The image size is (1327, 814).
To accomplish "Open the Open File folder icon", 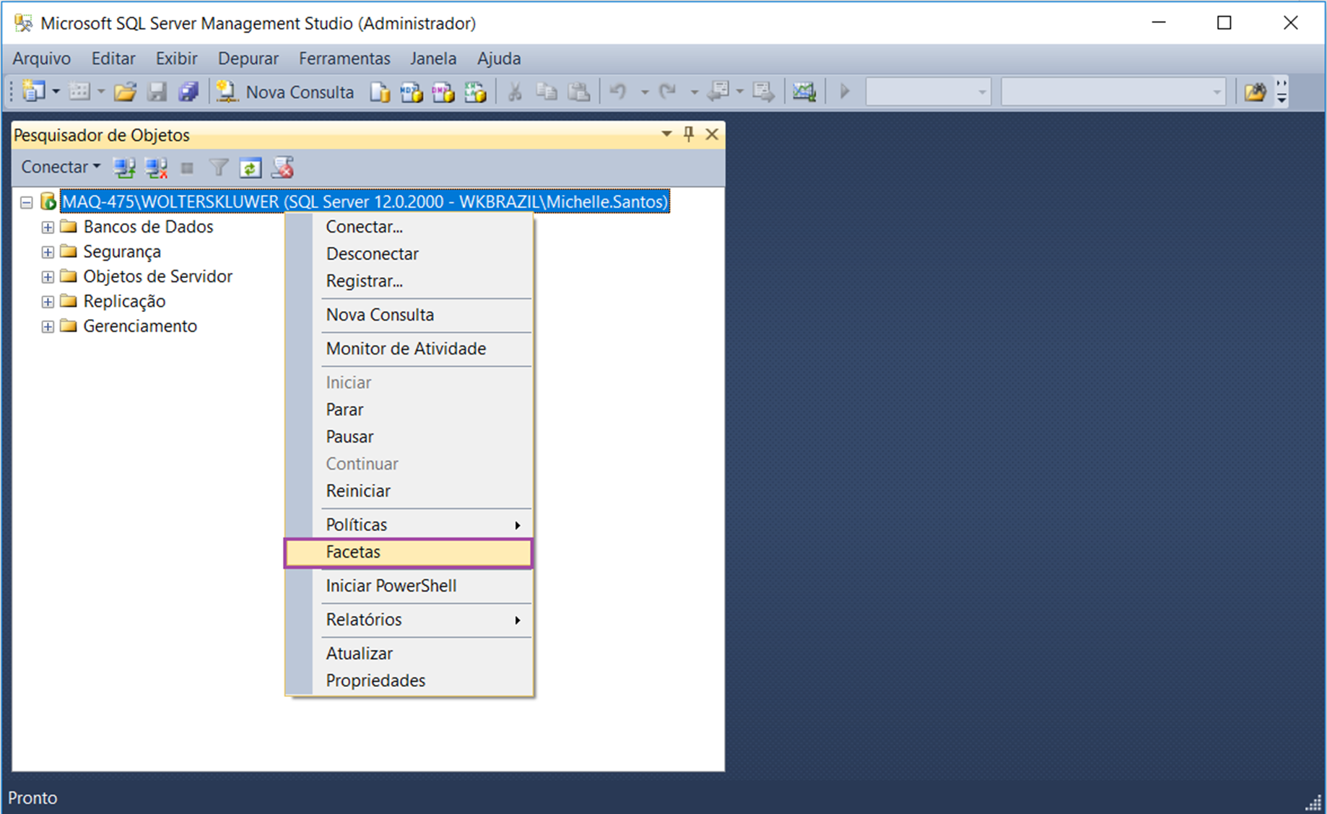I will point(125,92).
